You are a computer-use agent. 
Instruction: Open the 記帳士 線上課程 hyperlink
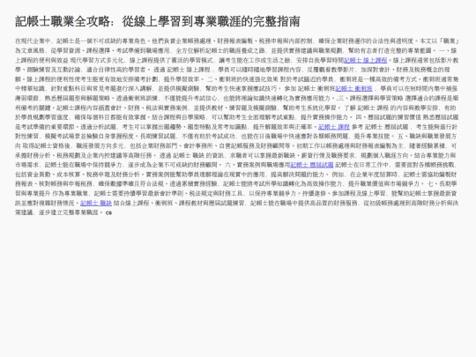pyautogui.click(x=365, y=60)
